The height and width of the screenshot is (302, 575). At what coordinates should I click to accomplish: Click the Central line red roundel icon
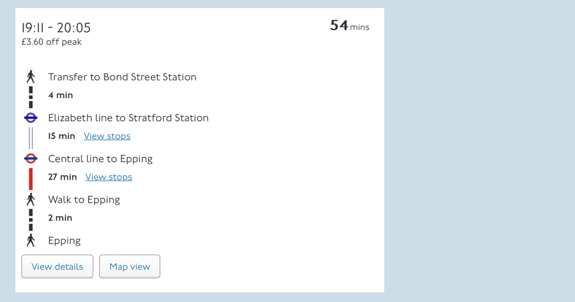pos(31,159)
